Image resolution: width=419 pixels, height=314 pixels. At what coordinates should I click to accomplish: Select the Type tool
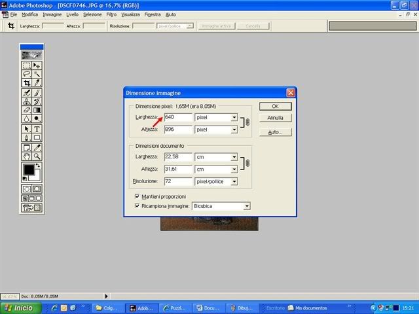click(37, 129)
